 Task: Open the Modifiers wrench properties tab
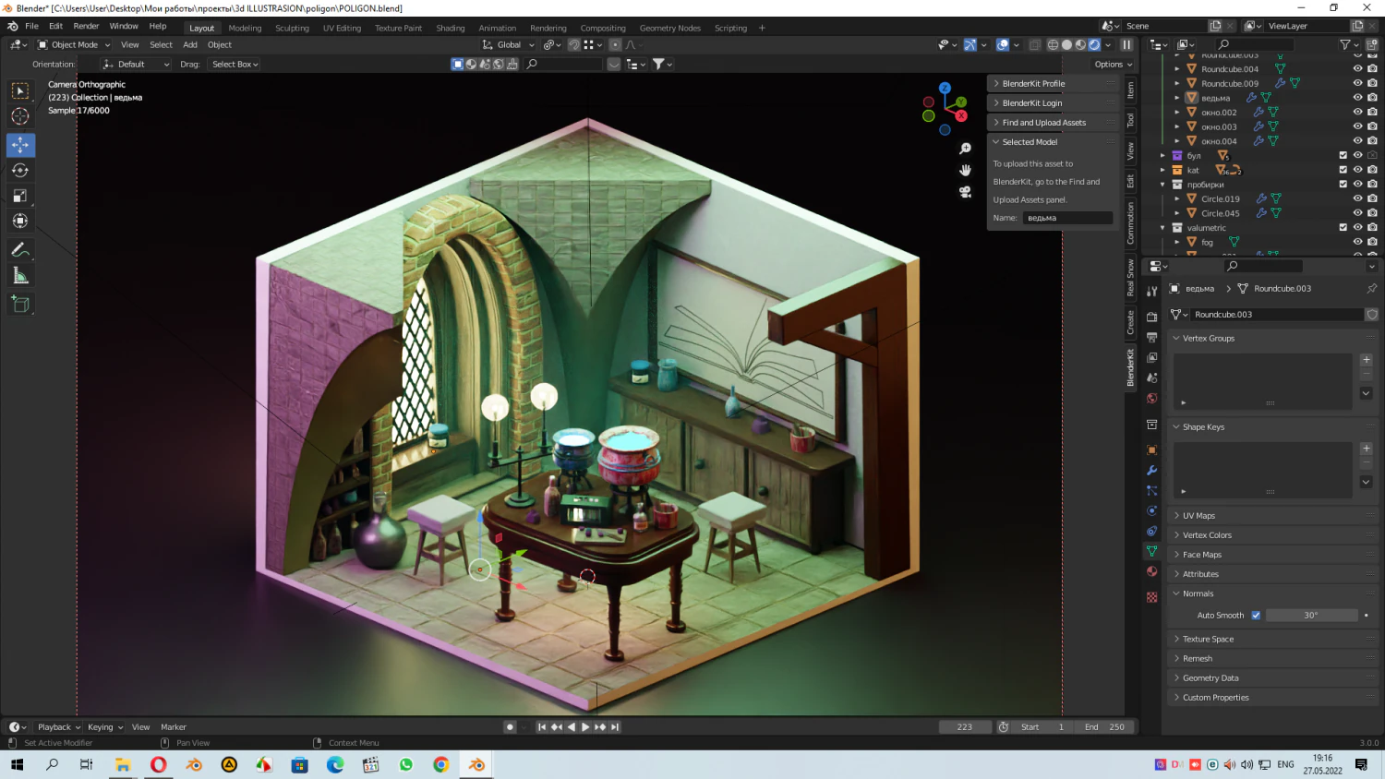tap(1151, 471)
